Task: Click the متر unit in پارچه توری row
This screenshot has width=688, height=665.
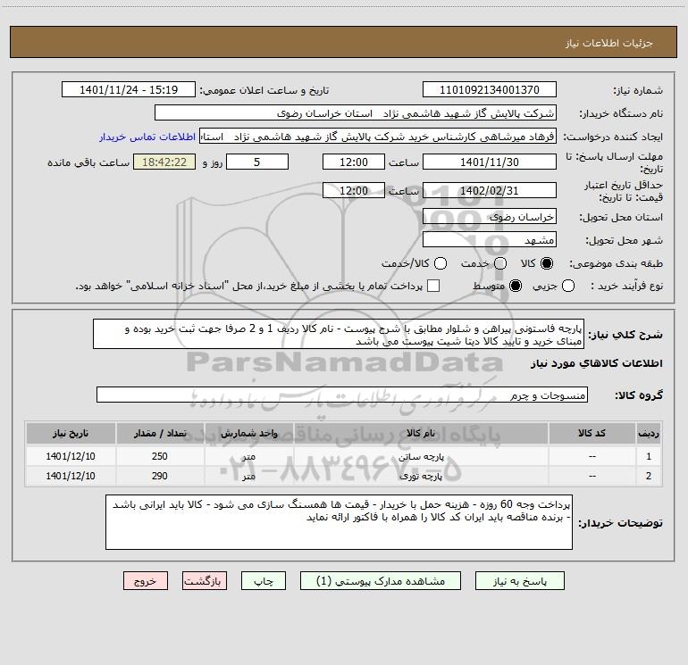Action: coord(248,476)
